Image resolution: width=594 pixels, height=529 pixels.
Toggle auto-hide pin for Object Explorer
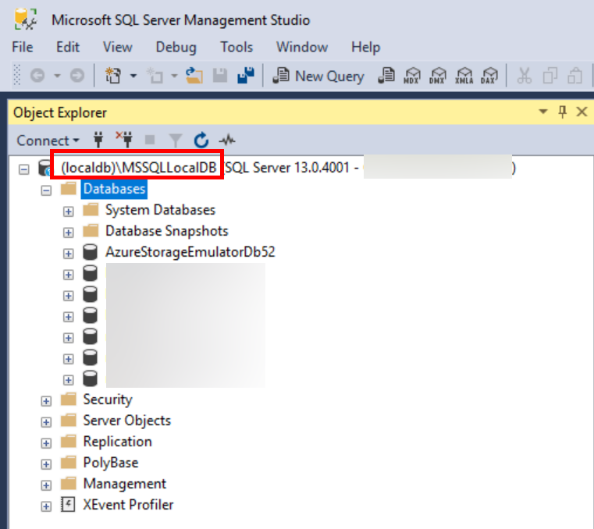coord(563,112)
